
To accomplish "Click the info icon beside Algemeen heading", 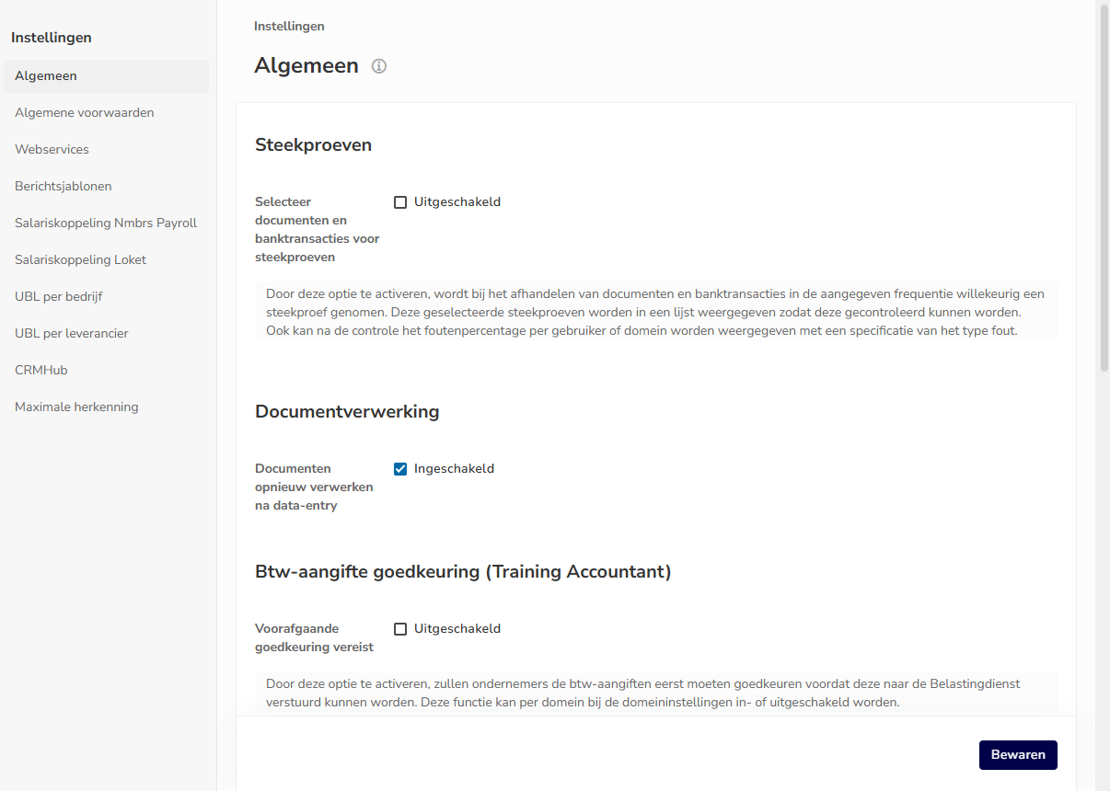I will pos(379,66).
